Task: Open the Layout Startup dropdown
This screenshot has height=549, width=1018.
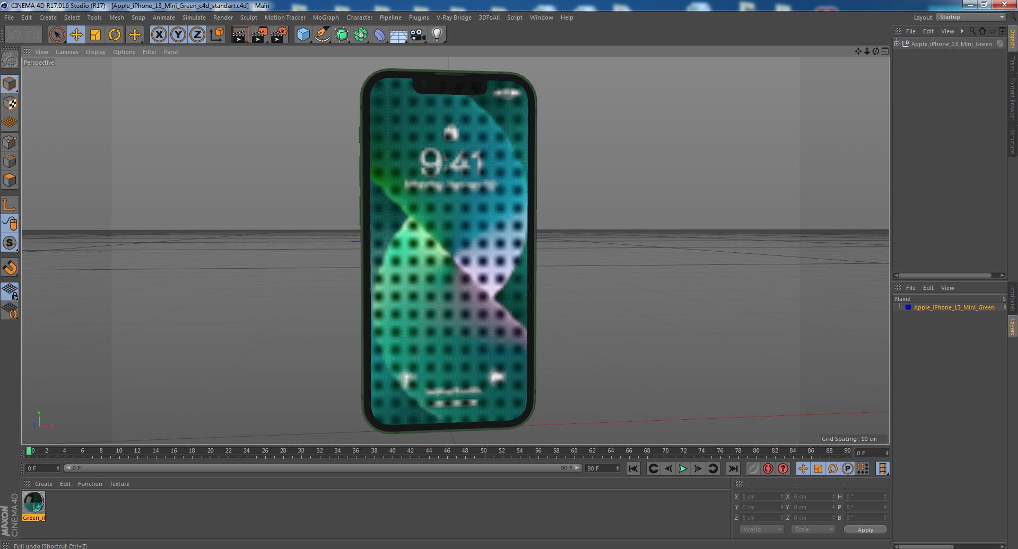Action: coord(971,17)
